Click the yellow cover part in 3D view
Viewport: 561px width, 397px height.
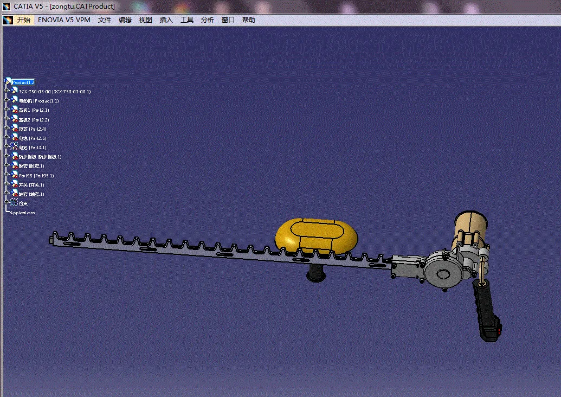[317, 236]
